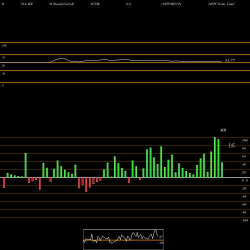
Task: Click the MR scale label 80
Action: coord(244,148)
